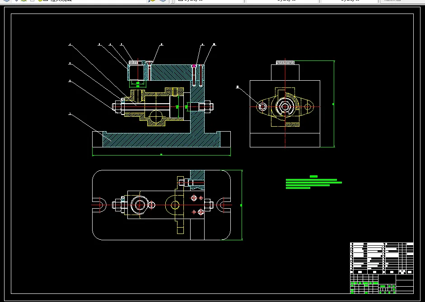Select the left hex nut in the top view

[x=118, y=205]
